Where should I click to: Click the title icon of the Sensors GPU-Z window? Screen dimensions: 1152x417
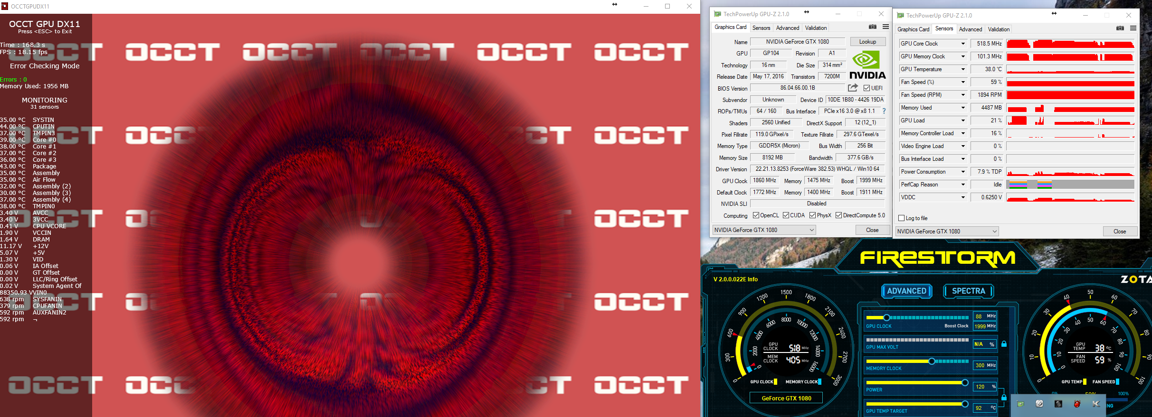tap(900, 15)
